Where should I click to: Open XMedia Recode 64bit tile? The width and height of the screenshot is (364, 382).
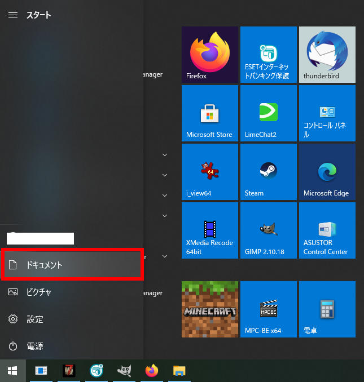tap(210, 230)
